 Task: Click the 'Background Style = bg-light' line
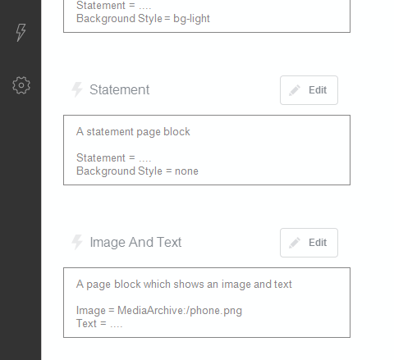coord(143,19)
